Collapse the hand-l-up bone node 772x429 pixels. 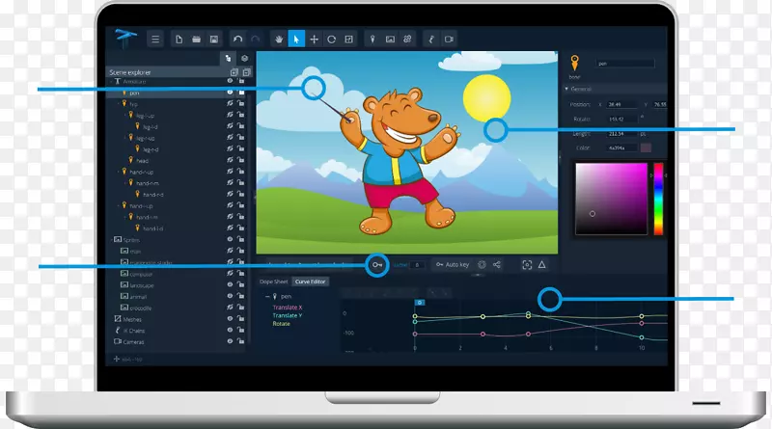118,205
